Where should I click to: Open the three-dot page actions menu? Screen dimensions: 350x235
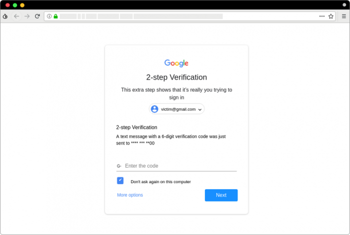[321, 16]
